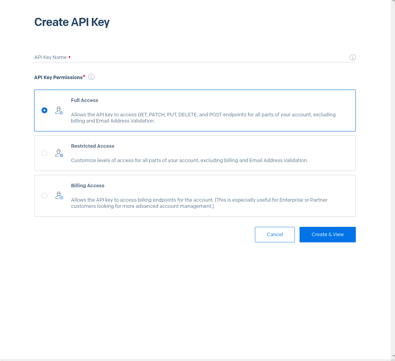Select the Full Access option card
This screenshot has width=395, height=361.
(x=195, y=110)
